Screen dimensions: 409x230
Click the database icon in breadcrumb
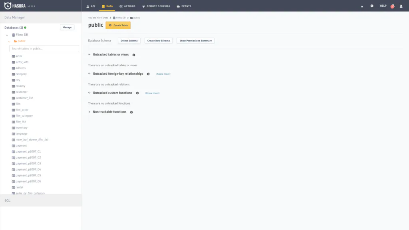pos(114,18)
